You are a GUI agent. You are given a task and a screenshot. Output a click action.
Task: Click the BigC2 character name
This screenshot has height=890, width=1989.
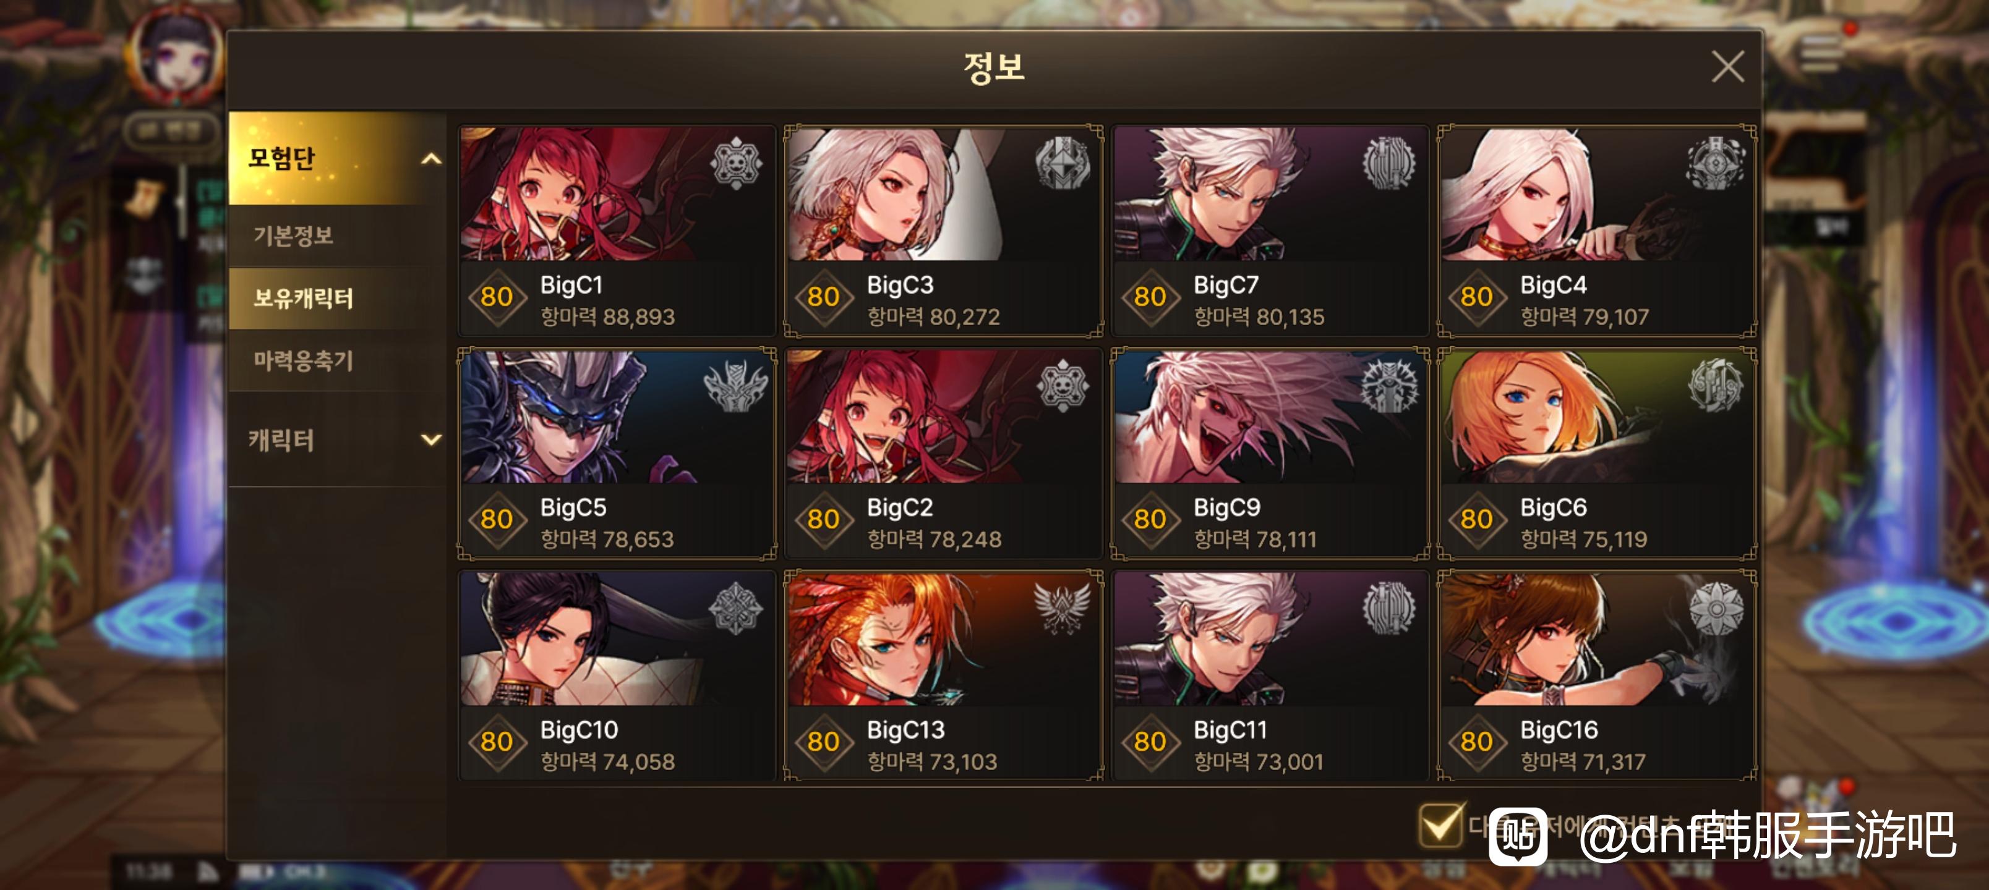coord(900,507)
